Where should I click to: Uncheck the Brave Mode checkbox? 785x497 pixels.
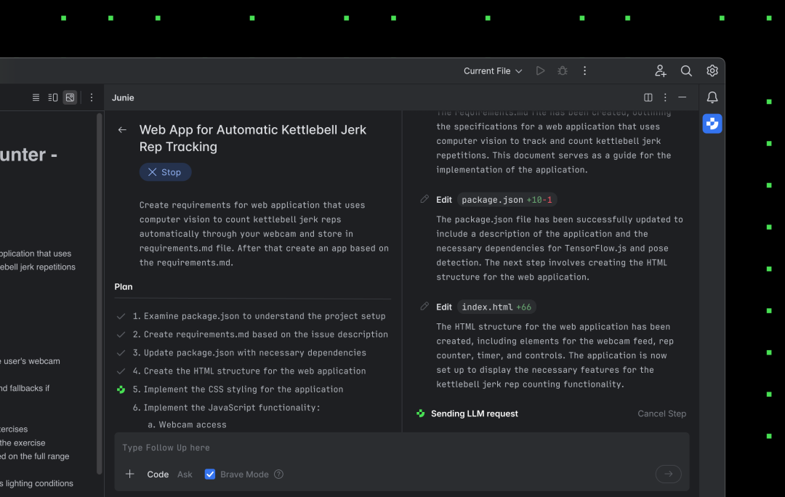[x=210, y=474]
